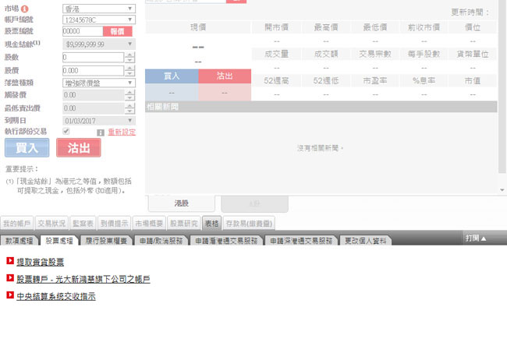This screenshot has width=507, height=360.
Task: Click the red arrow icon before 提取實貨股票
Action: 9,261
